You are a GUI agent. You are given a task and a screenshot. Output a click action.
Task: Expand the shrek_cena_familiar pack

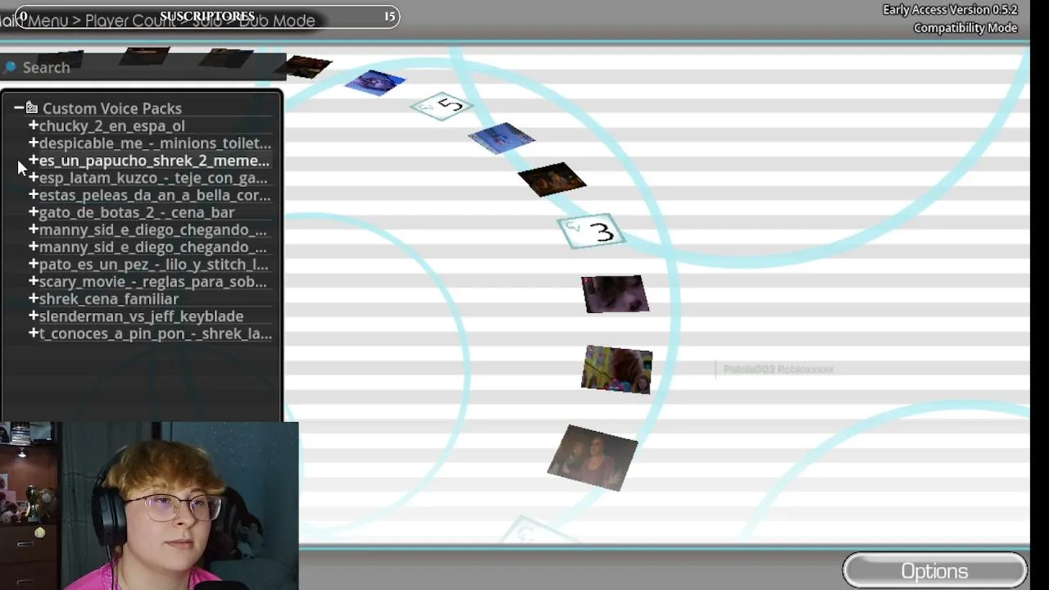click(34, 298)
